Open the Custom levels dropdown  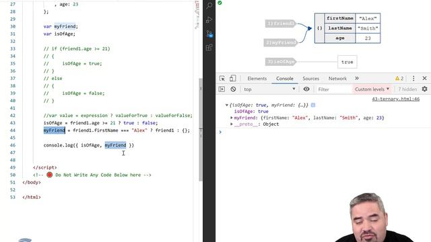372,89
